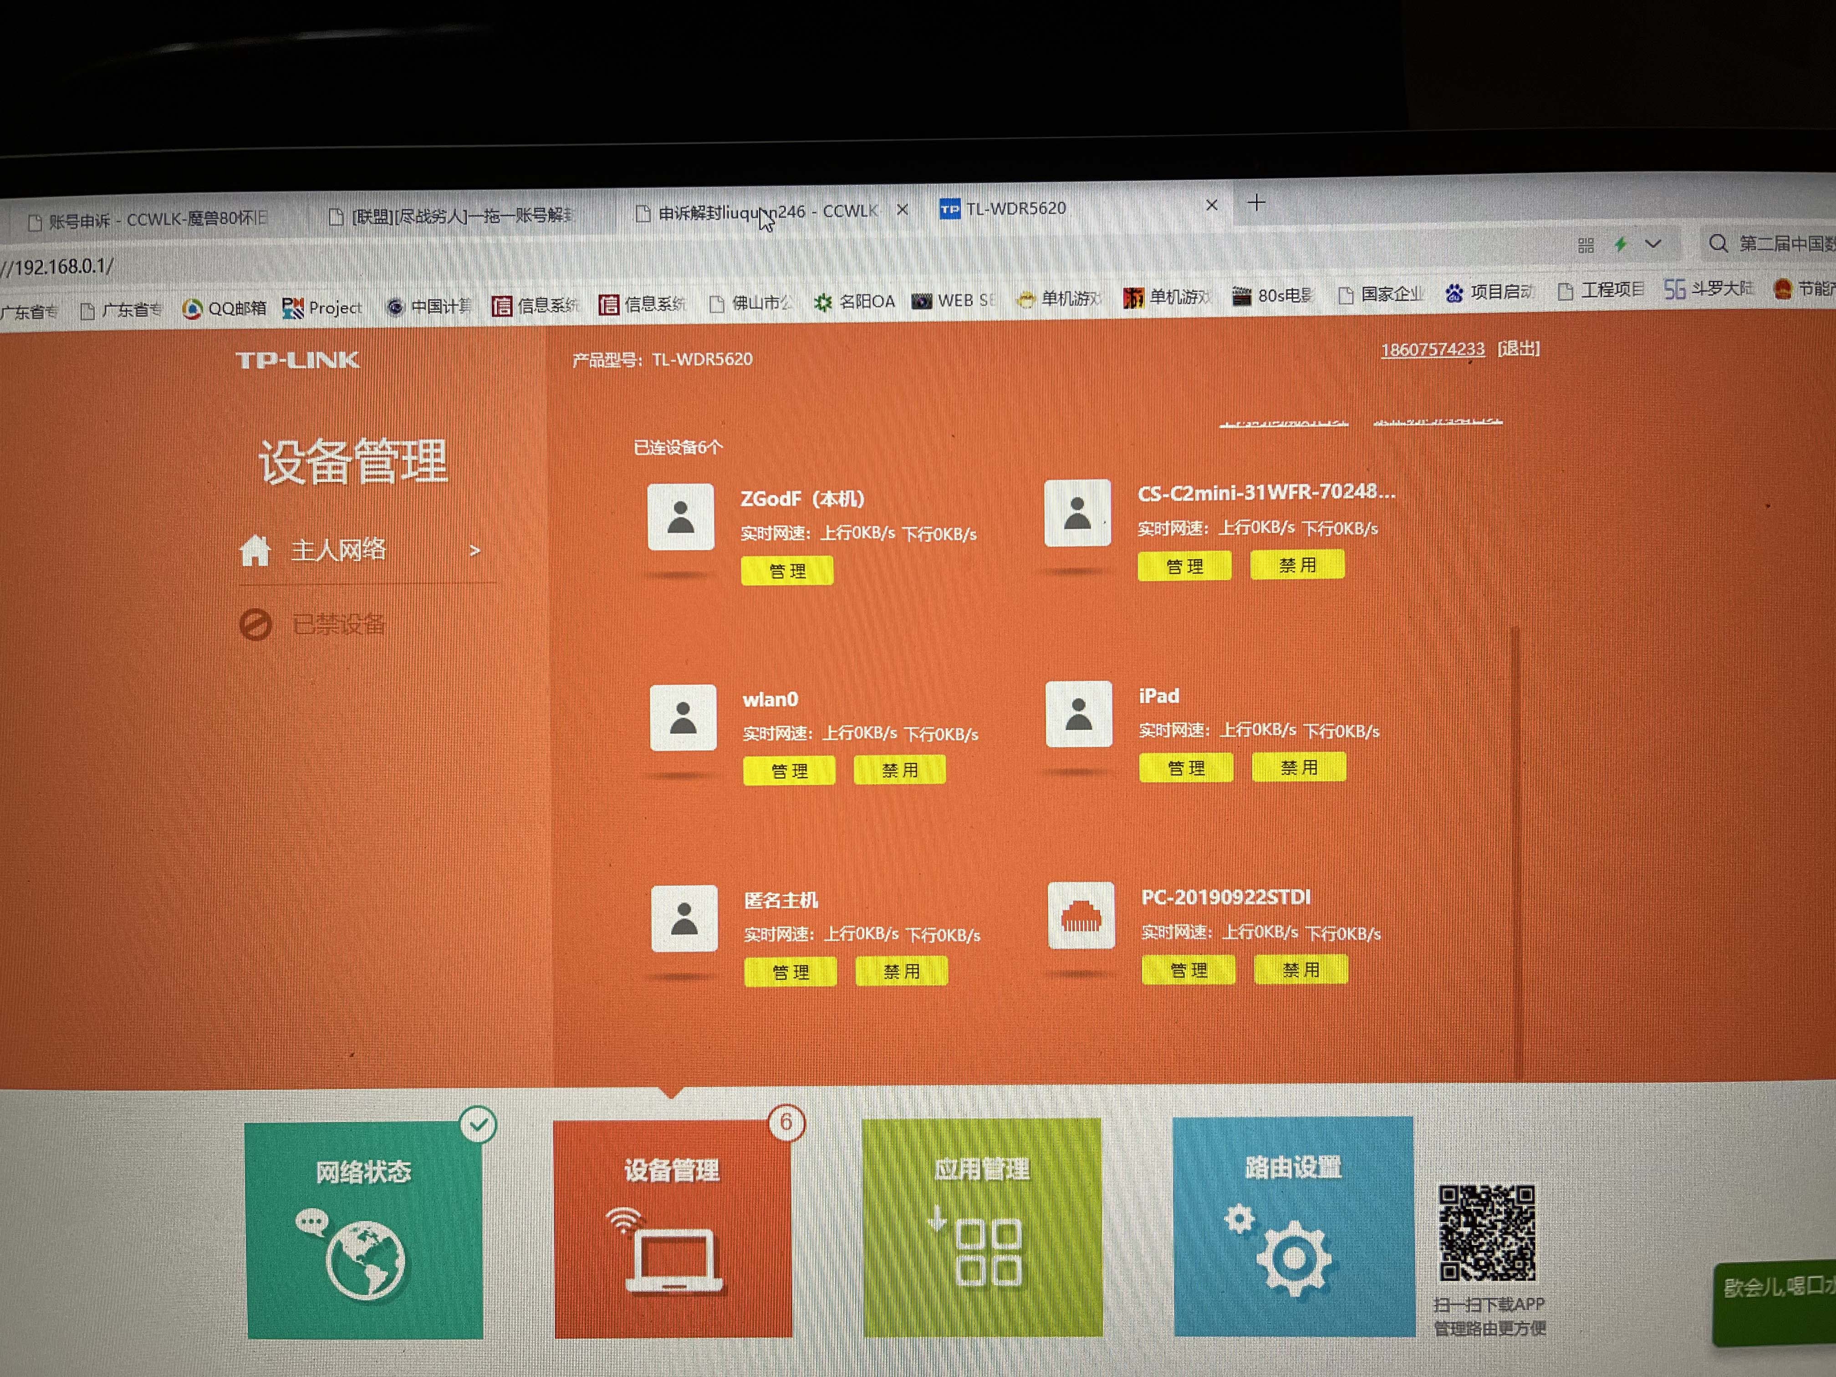Click PC-20190922STDI ethernet port icon
Image resolution: width=1836 pixels, height=1377 pixels.
(x=1081, y=916)
